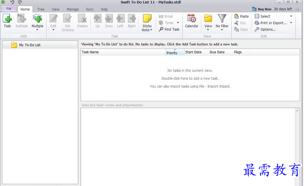Image resolution: width=305 pixels, height=186 pixels.
Task: Click the Buy Now cart icon
Action: coord(254,9)
